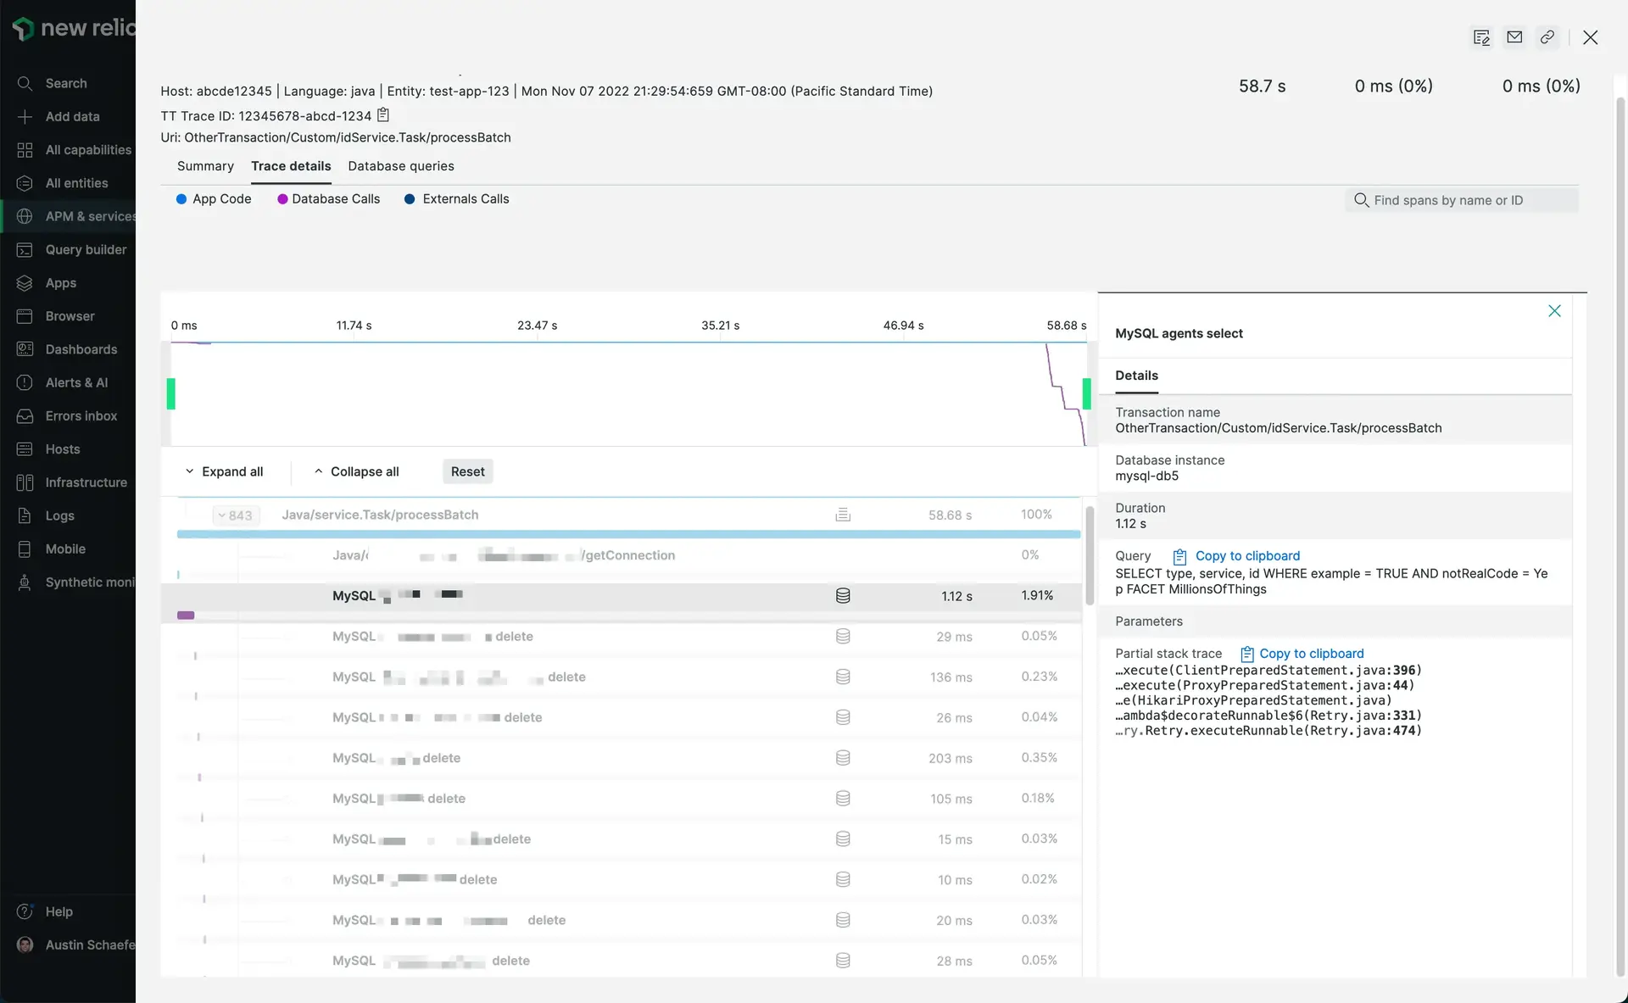Open the edit notes icon in header

(x=1481, y=37)
